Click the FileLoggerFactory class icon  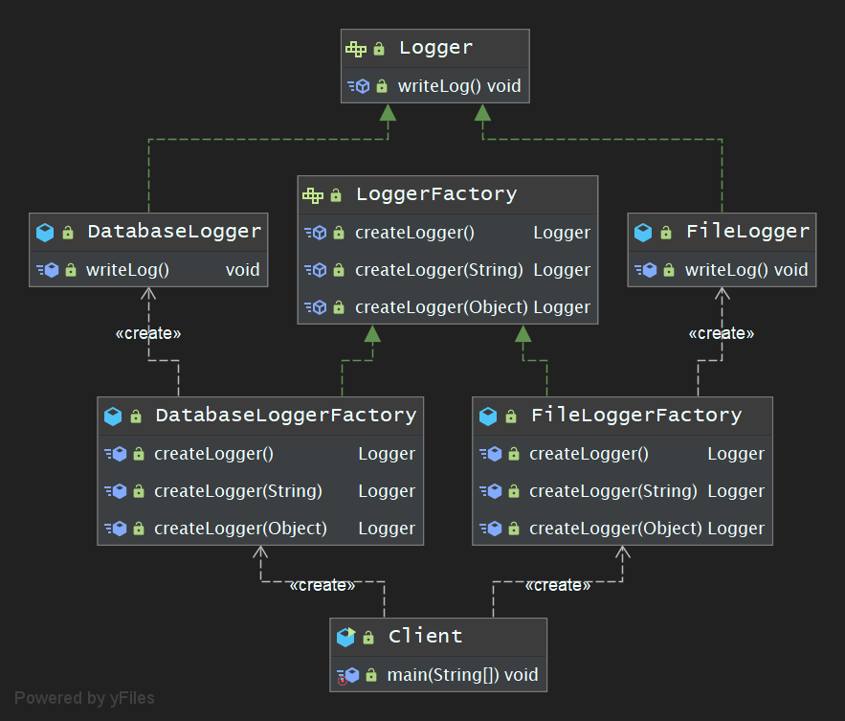(x=488, y=416)
